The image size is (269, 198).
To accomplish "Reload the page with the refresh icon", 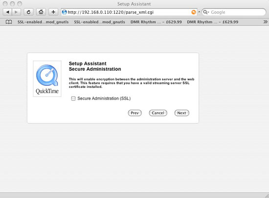I will click(x=28, y=12).
